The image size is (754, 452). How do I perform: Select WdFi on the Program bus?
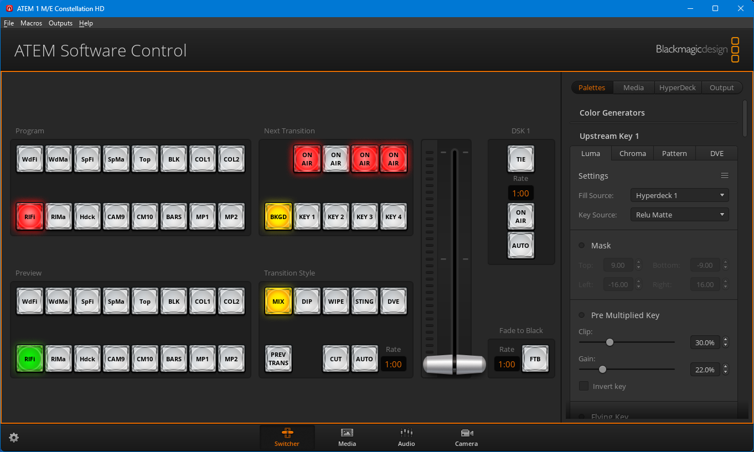[30, 159]
